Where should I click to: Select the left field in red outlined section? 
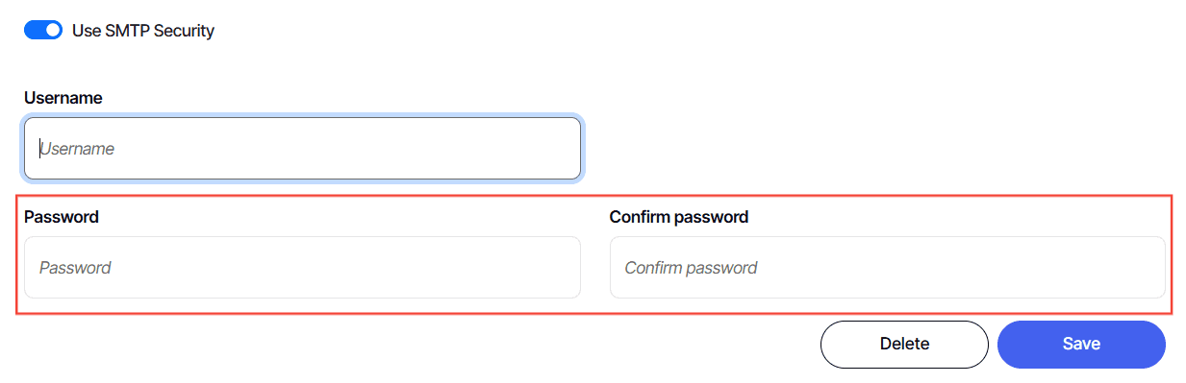tap(302, 268)
